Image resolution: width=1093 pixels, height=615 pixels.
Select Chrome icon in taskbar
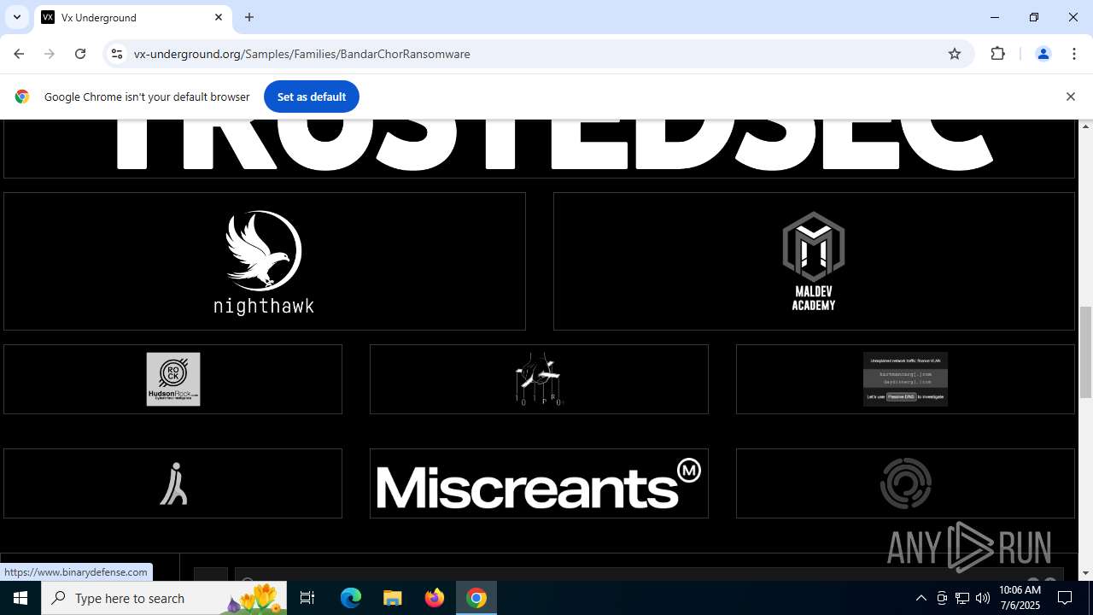[476, 598]
